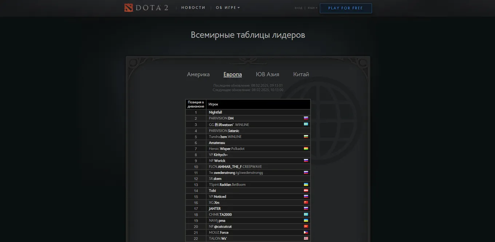Click player name Nightfall

pyautogui.click(x=215, y=112)
